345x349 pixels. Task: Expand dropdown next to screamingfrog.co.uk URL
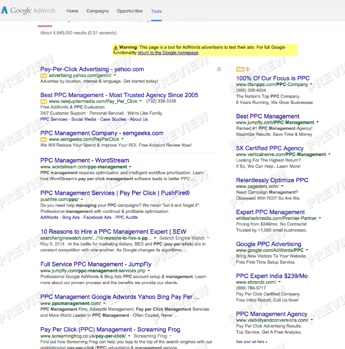click(129, 336)
